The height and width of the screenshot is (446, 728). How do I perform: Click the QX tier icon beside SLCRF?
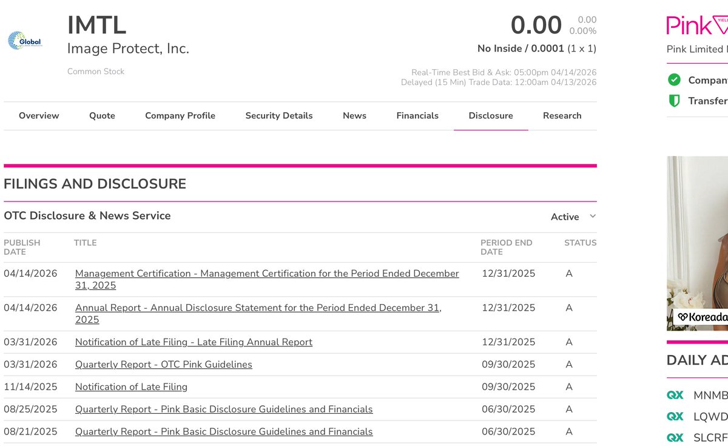675,438
